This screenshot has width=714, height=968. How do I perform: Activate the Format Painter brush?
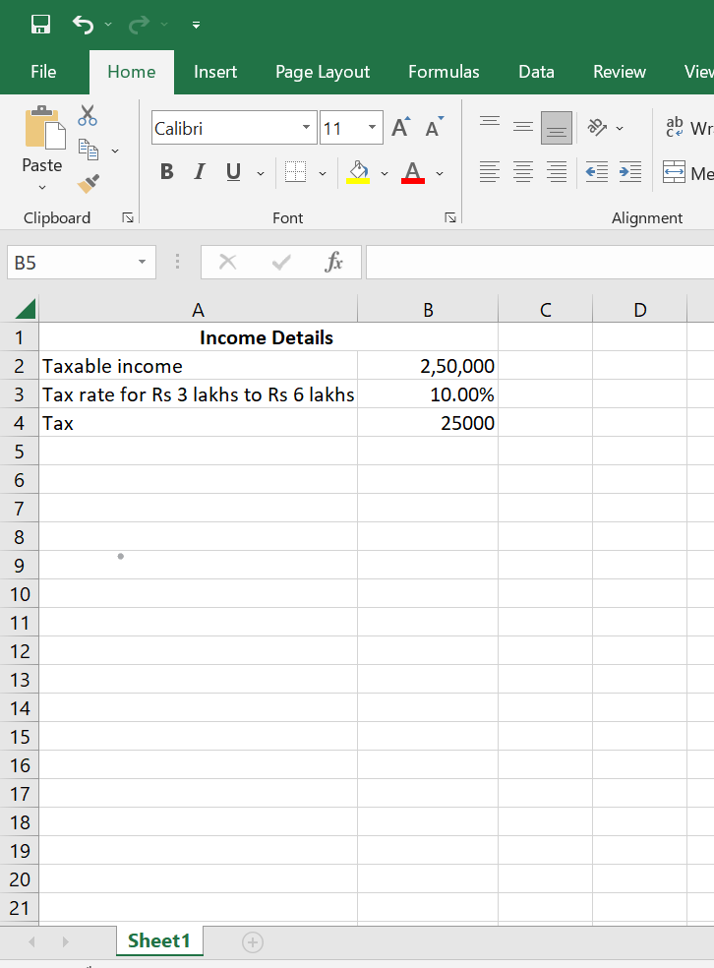point(89,184)
